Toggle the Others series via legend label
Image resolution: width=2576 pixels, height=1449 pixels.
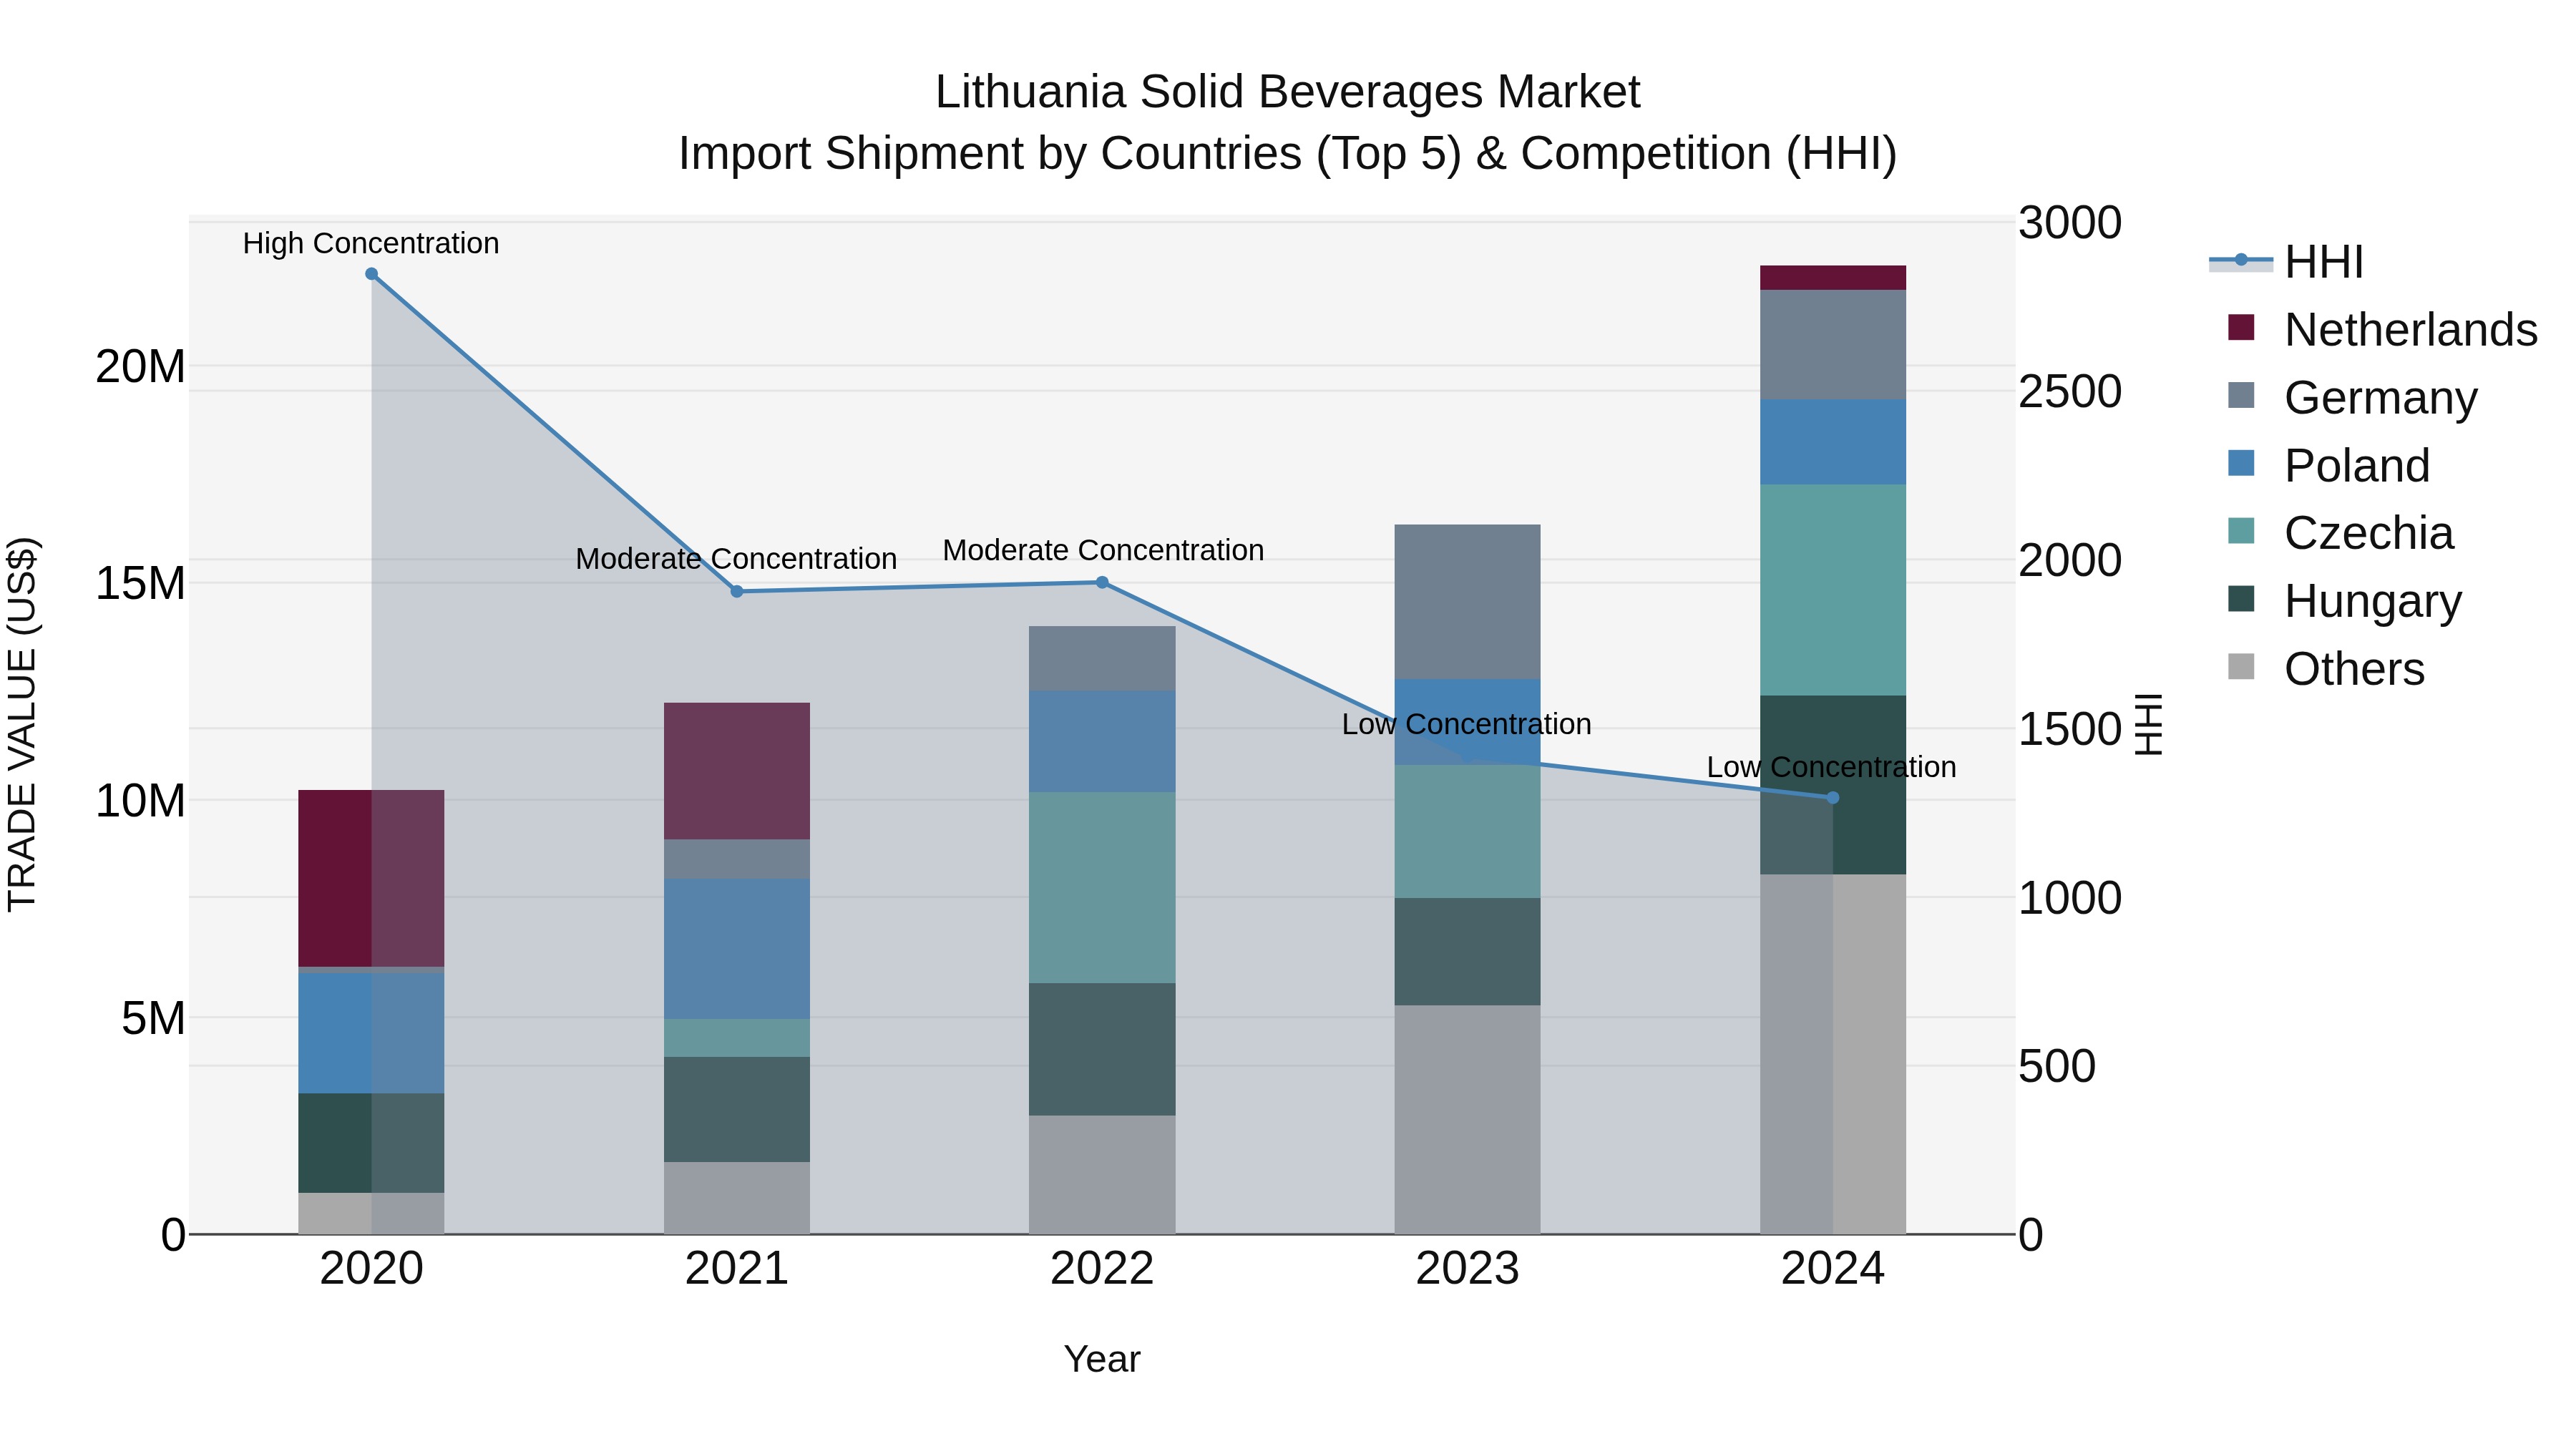pos(2354,668)
